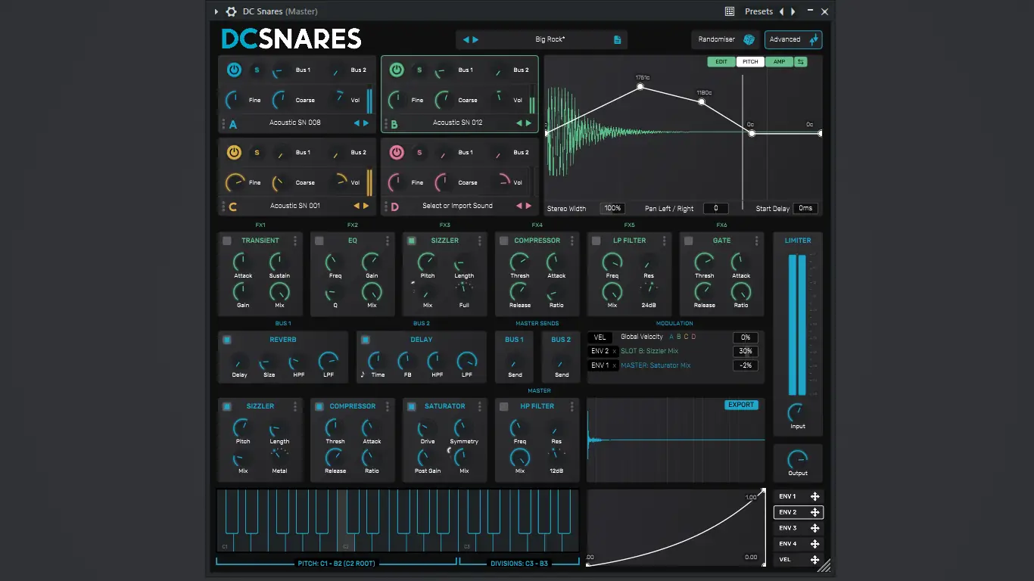The width and height of the screenshot is (1034, 581).
Task: Disable the FX3 Sizzler effect
Action: [x=412, y=241]
